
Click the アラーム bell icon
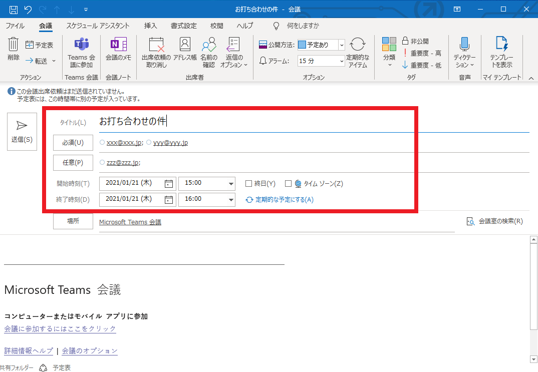263,61
